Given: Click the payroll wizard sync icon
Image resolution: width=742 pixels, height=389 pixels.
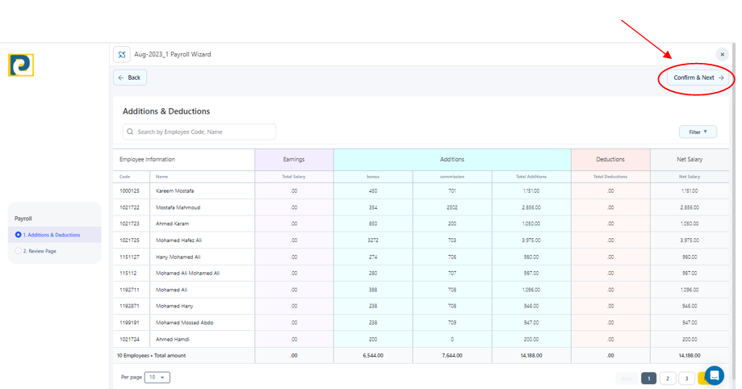Looking at the screenshot, I should point(122,55).
